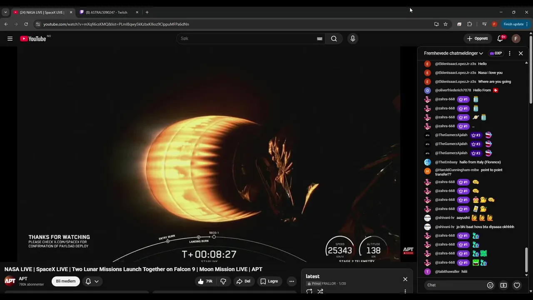The image size is (533, 300).
Task: Install app / cast icon in address bar
Action: coord(436,24)
